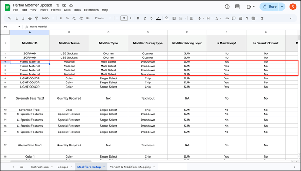Toggle italic formatting
The image size is (301, 171).
click(145, 18)
